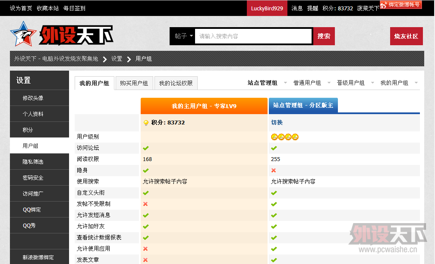The height and width of the screenshot is (264, 435).
Task: Expand the 我的用户组 dropdown at right
Action: 416,83
